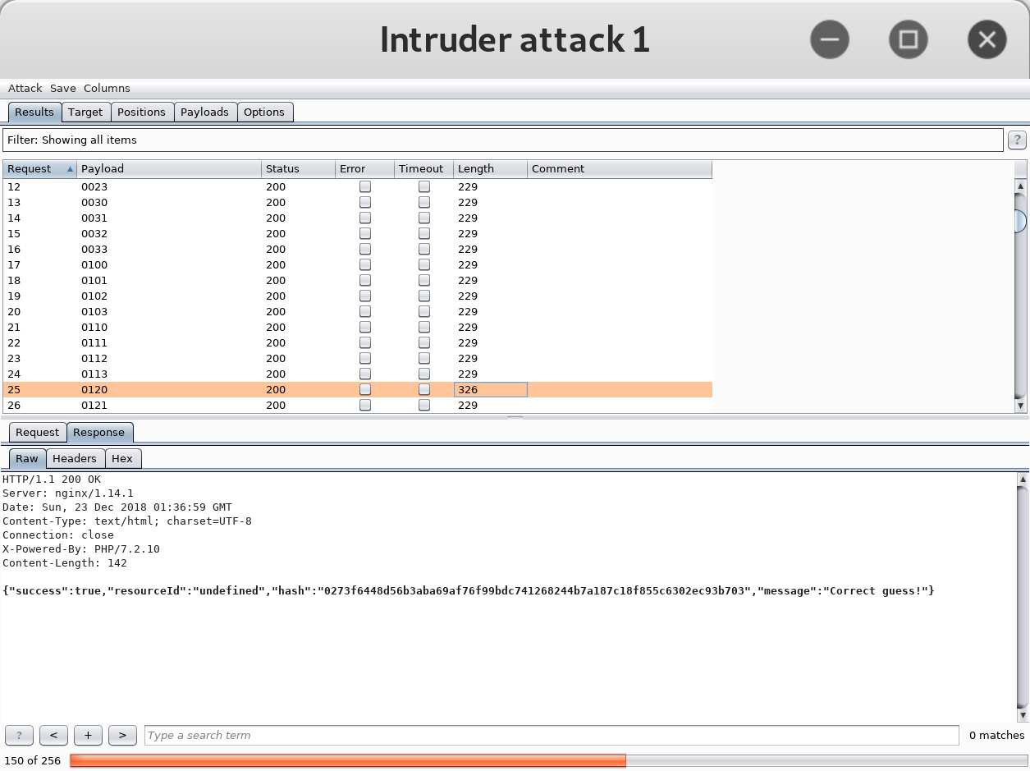Switch to the Payloads tab
Viewport: 1030px width, 771px height.
coord(204,112)
